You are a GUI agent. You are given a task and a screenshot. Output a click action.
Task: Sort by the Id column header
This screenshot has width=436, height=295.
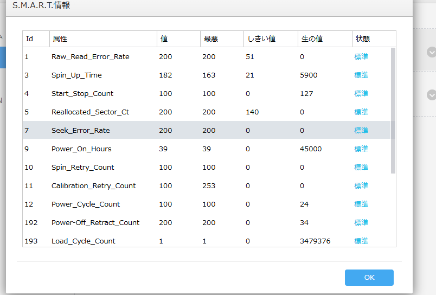pyautogui.click(x=30, y=39)
